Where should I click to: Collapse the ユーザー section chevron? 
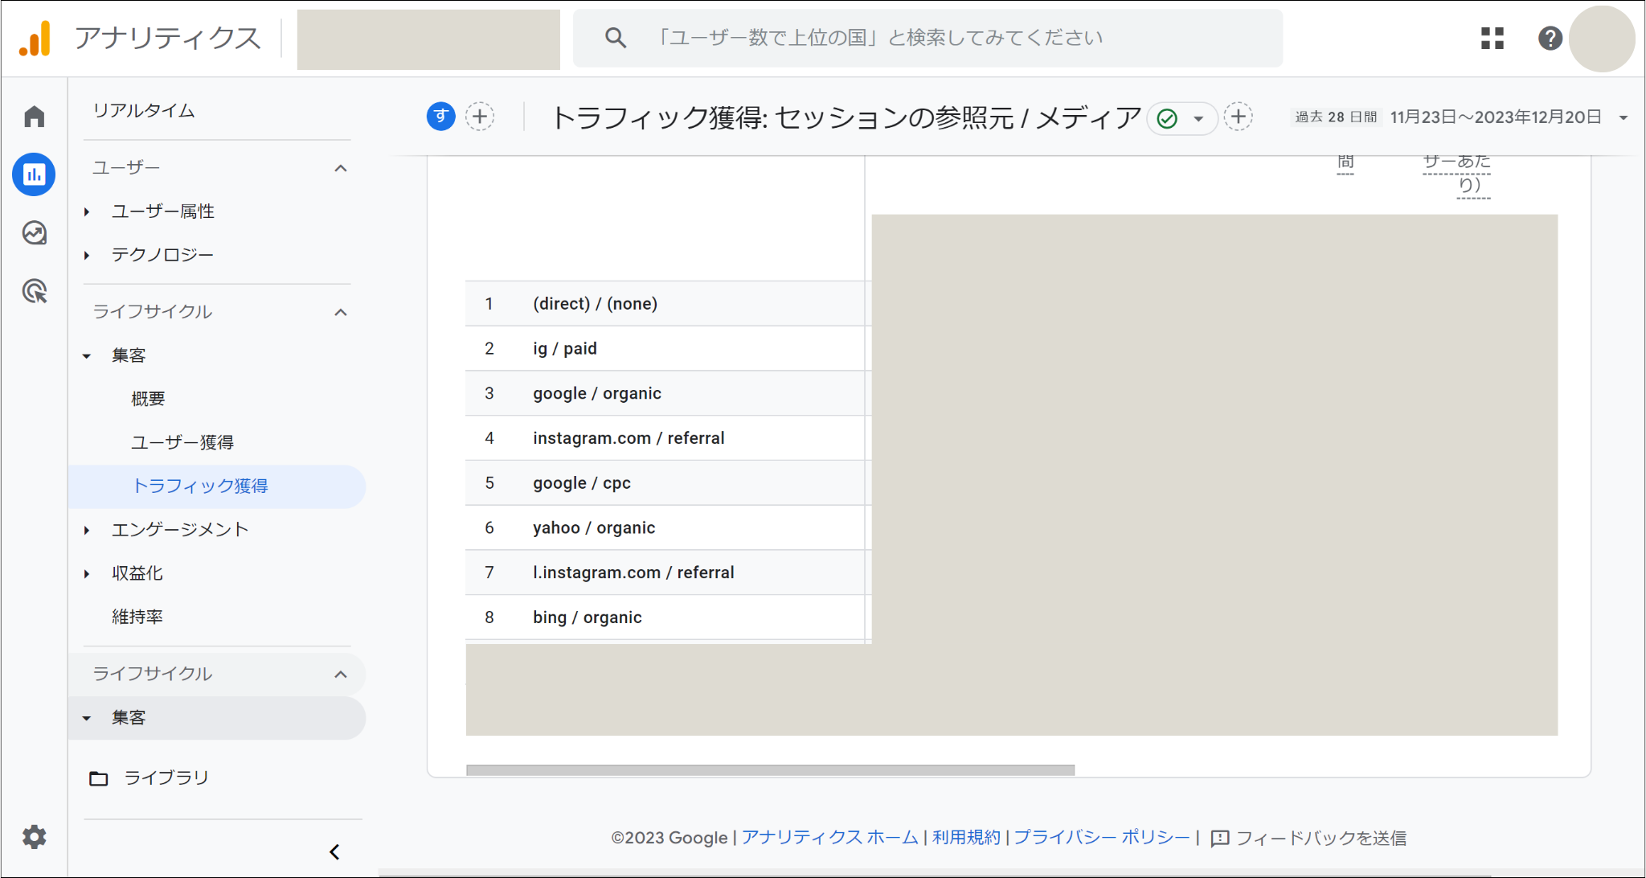[x=341, y=168]
